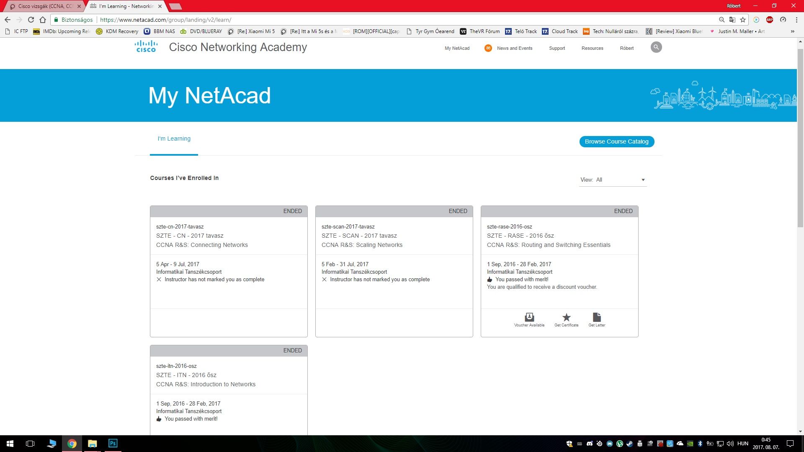Click 'You are qualified to receive a discount voucher.'
The width and height of the screenshot is (804, 452).
point(542,287)
